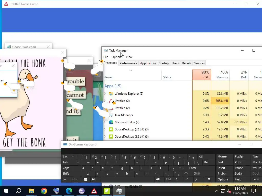This screenshot has height=196, width=262.
Task: Switch to the Details tab
Action: click(186, 63)
